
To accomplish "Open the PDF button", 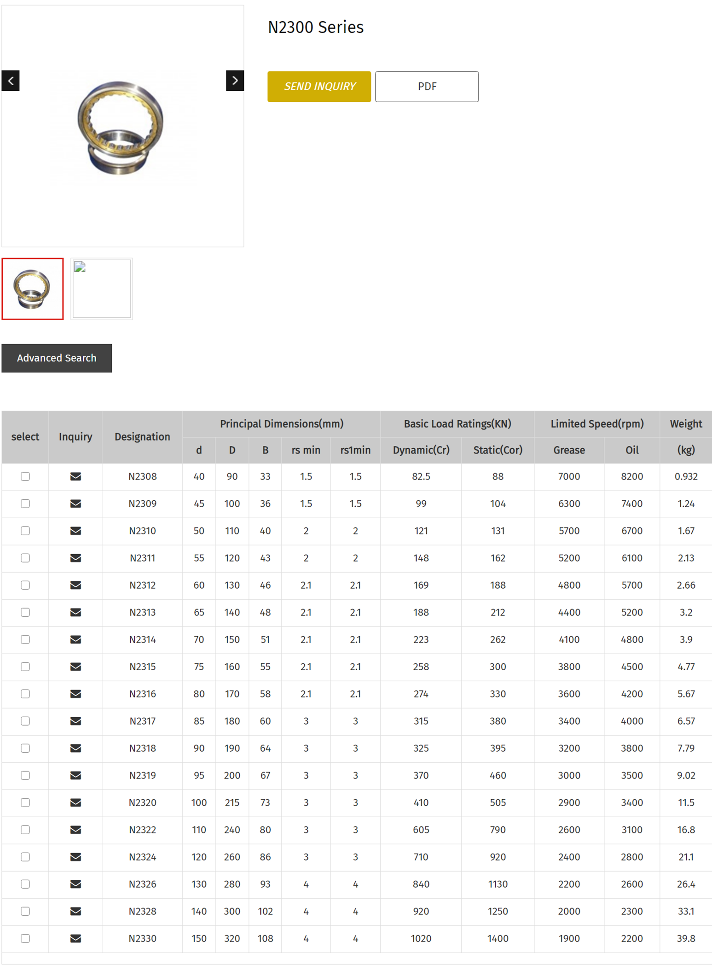I will point(427,87).
